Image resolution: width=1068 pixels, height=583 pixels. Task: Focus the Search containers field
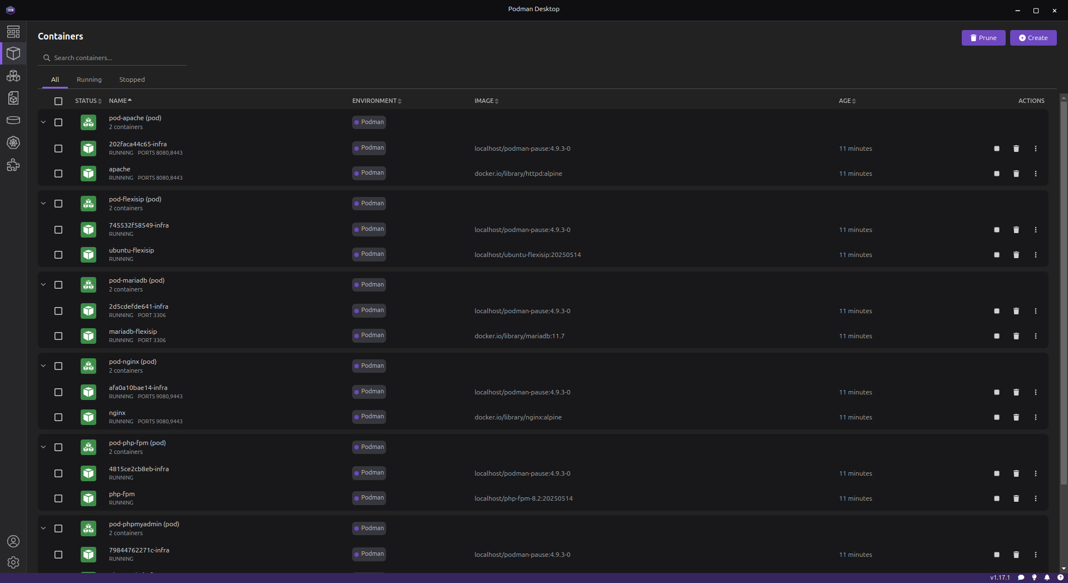(112, 58)
